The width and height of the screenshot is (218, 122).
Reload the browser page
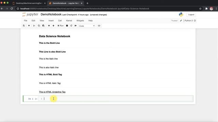[12, 8]
